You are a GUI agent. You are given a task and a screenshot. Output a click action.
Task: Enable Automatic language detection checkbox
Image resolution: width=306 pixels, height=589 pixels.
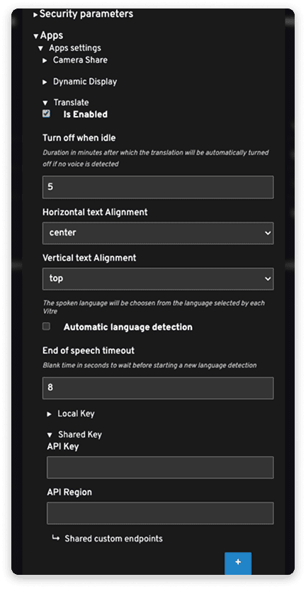pos(46,326)
